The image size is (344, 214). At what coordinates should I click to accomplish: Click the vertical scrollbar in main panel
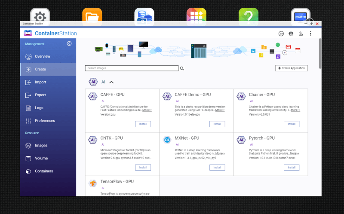pyautogui.click(x=320, y=53)
